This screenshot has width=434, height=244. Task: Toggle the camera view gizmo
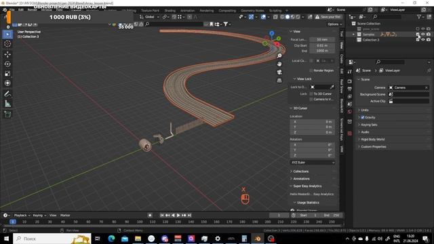click(279, 73)
